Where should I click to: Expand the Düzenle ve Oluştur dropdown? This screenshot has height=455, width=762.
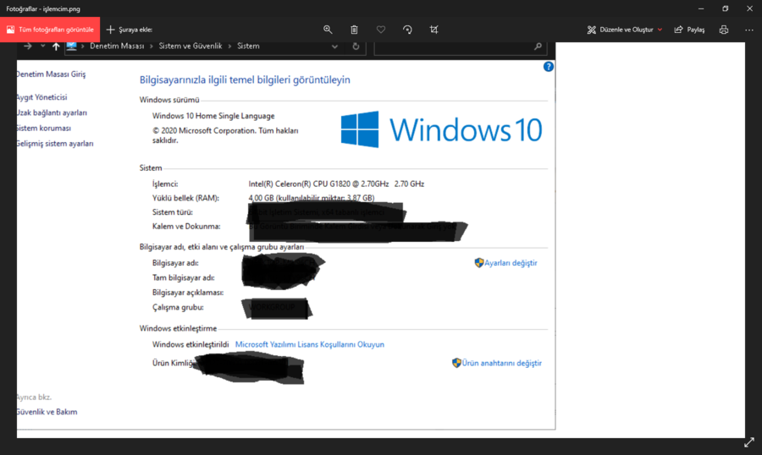(660, 30)
